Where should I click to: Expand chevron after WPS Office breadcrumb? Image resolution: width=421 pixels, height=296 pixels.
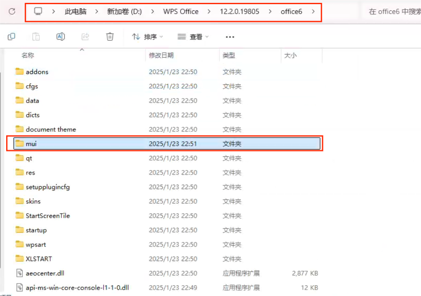pyautogui.click(x=209, y=12)
